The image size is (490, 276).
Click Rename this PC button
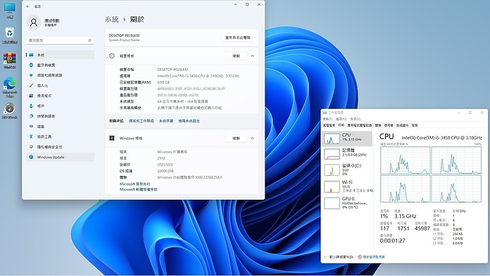(x=238, y=37)
